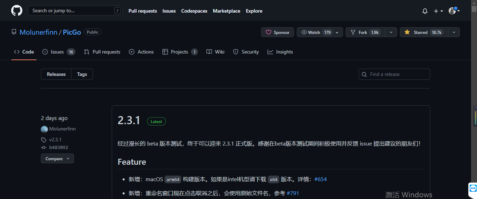
Task: Switch to the Insights tab
Action: point(280,52)
